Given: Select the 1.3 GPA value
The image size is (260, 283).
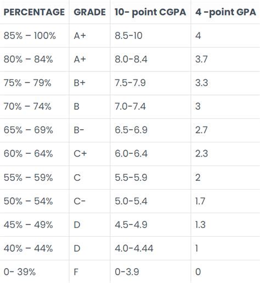Looking at the screenshot, I should [200, 225].
